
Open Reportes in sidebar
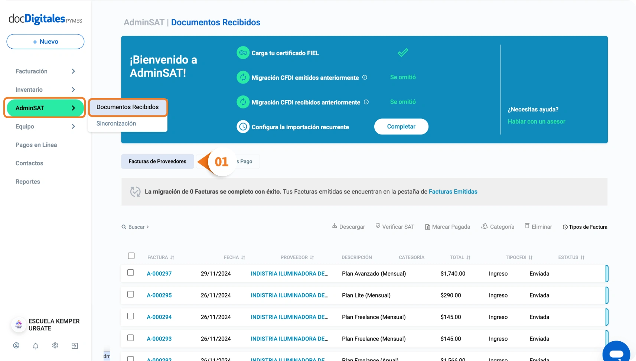[28, 182]
